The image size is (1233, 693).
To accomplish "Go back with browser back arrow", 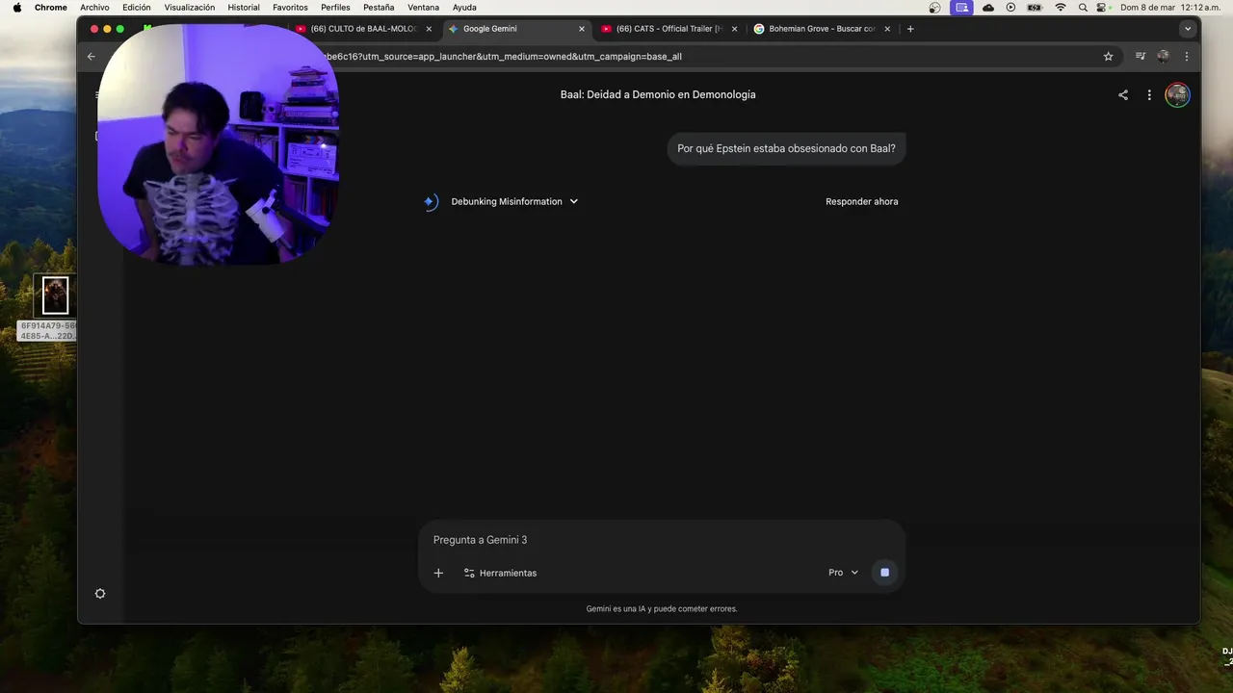I will point(92,57).
